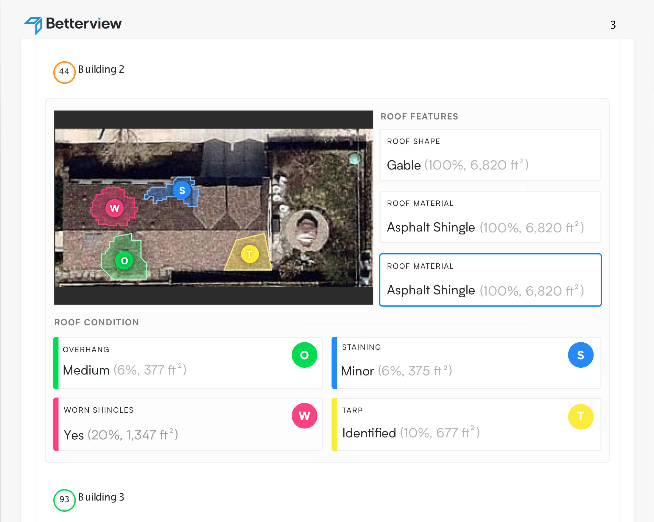Open the Worn Shingles Yes condition card
Screen dimensions: 654x522
(188, 424)
